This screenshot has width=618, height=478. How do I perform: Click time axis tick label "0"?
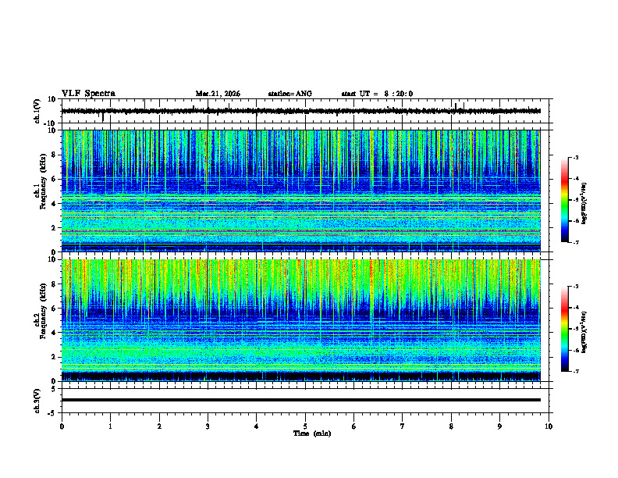(x=62, y=426)
